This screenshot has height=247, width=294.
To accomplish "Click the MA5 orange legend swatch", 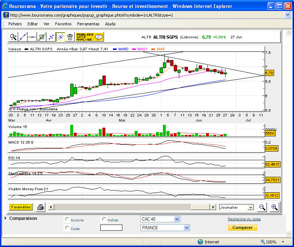I will click(153, 49).
